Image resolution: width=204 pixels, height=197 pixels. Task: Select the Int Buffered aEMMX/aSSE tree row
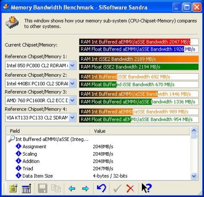coord(52,139)
